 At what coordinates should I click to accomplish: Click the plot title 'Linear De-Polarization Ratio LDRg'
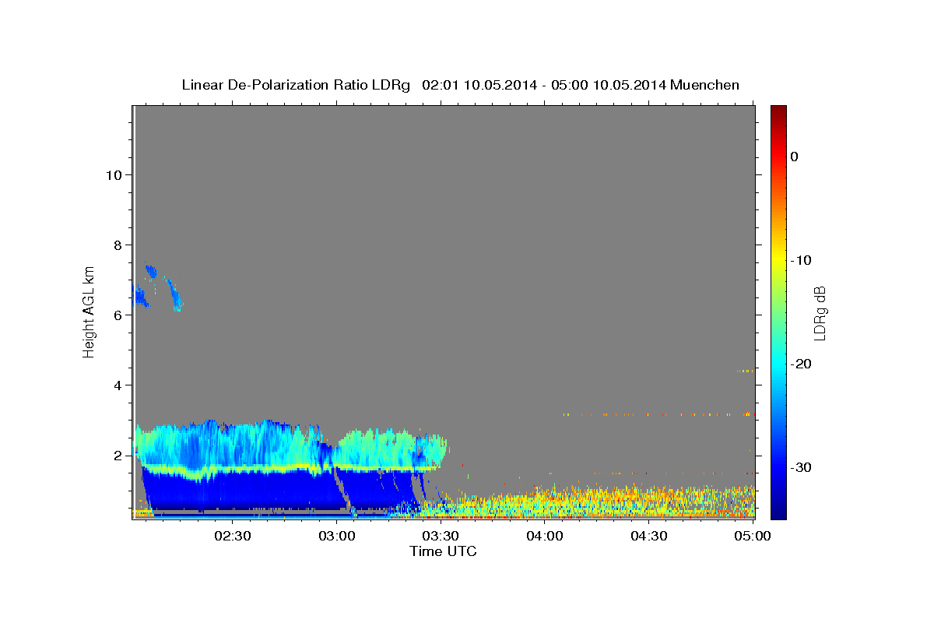pyautogui.click(x=296, y=85)
